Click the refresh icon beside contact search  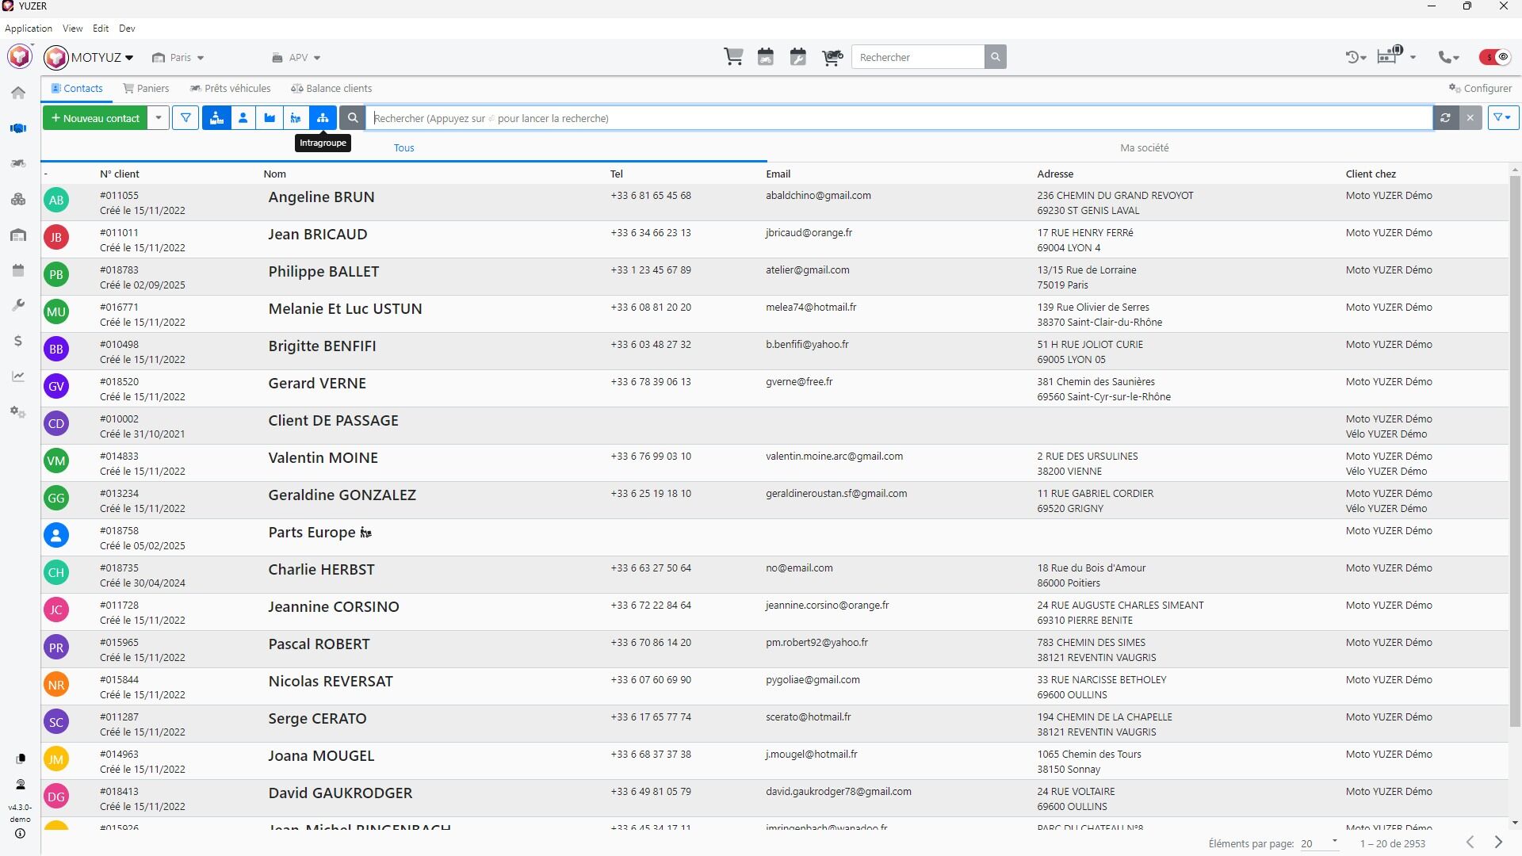[x=1445, y=118]
